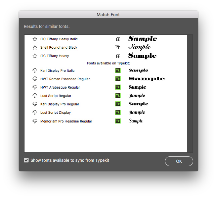Image resolution: width=217 pixels, height=198 pixels.
Task: Click Sample preview of HWT Roman Extended Regular
Action: tap(147, 79)
